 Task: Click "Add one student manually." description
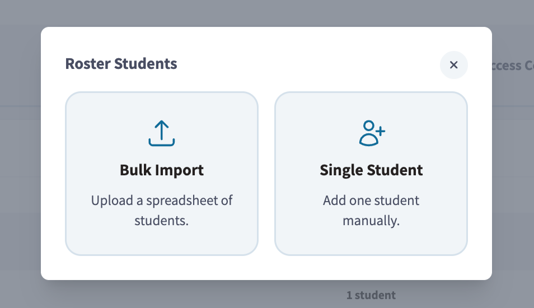(371, 210)
